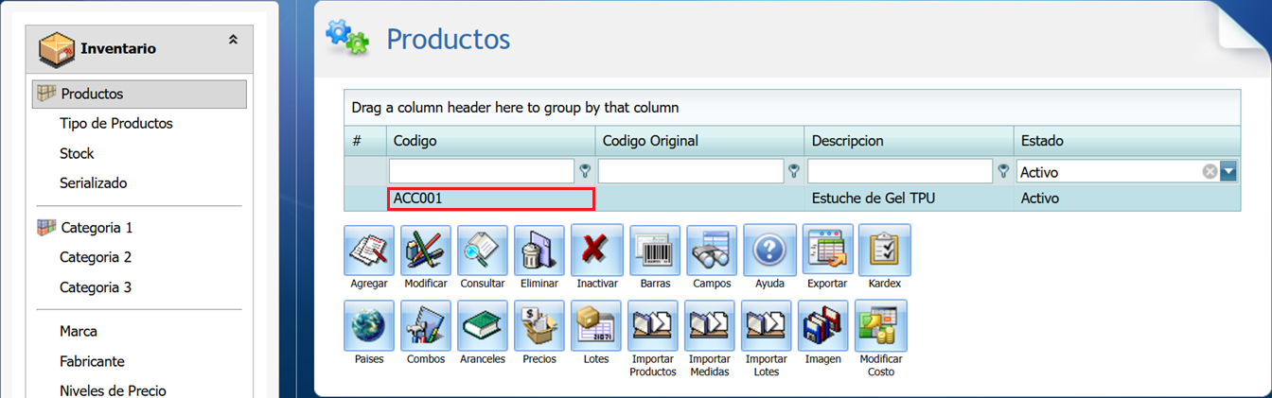The width and height of the screenshot is (1272, 398).
Task: Sort by the Estado column header
Action: click(x=1126, y=141)
